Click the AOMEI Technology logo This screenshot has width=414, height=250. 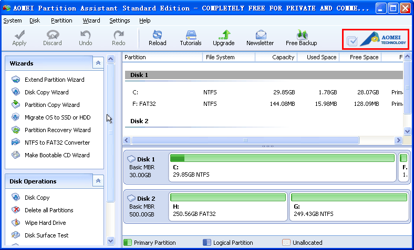(382, 39)
